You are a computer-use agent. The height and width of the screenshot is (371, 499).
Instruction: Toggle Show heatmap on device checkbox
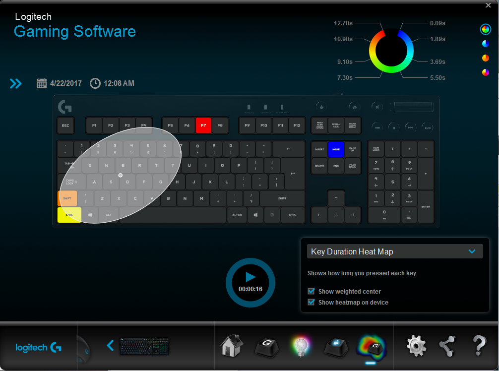(x=311, y=302)
